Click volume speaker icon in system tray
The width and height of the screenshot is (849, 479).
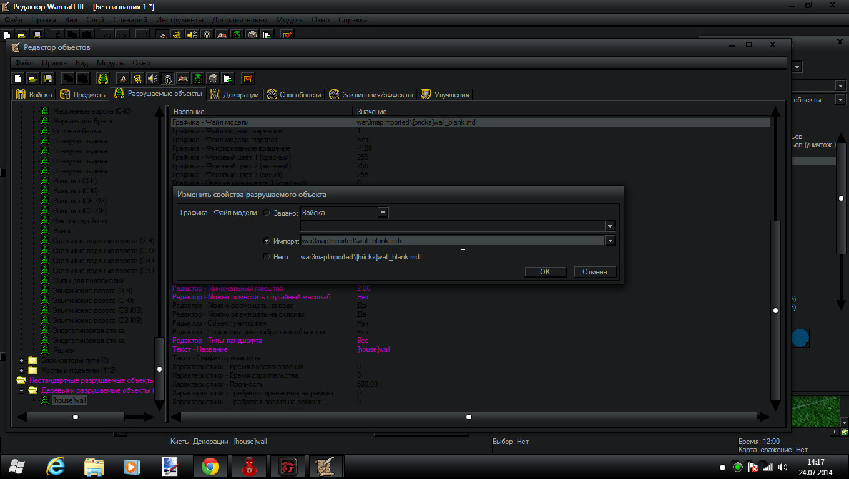[782, 467]
